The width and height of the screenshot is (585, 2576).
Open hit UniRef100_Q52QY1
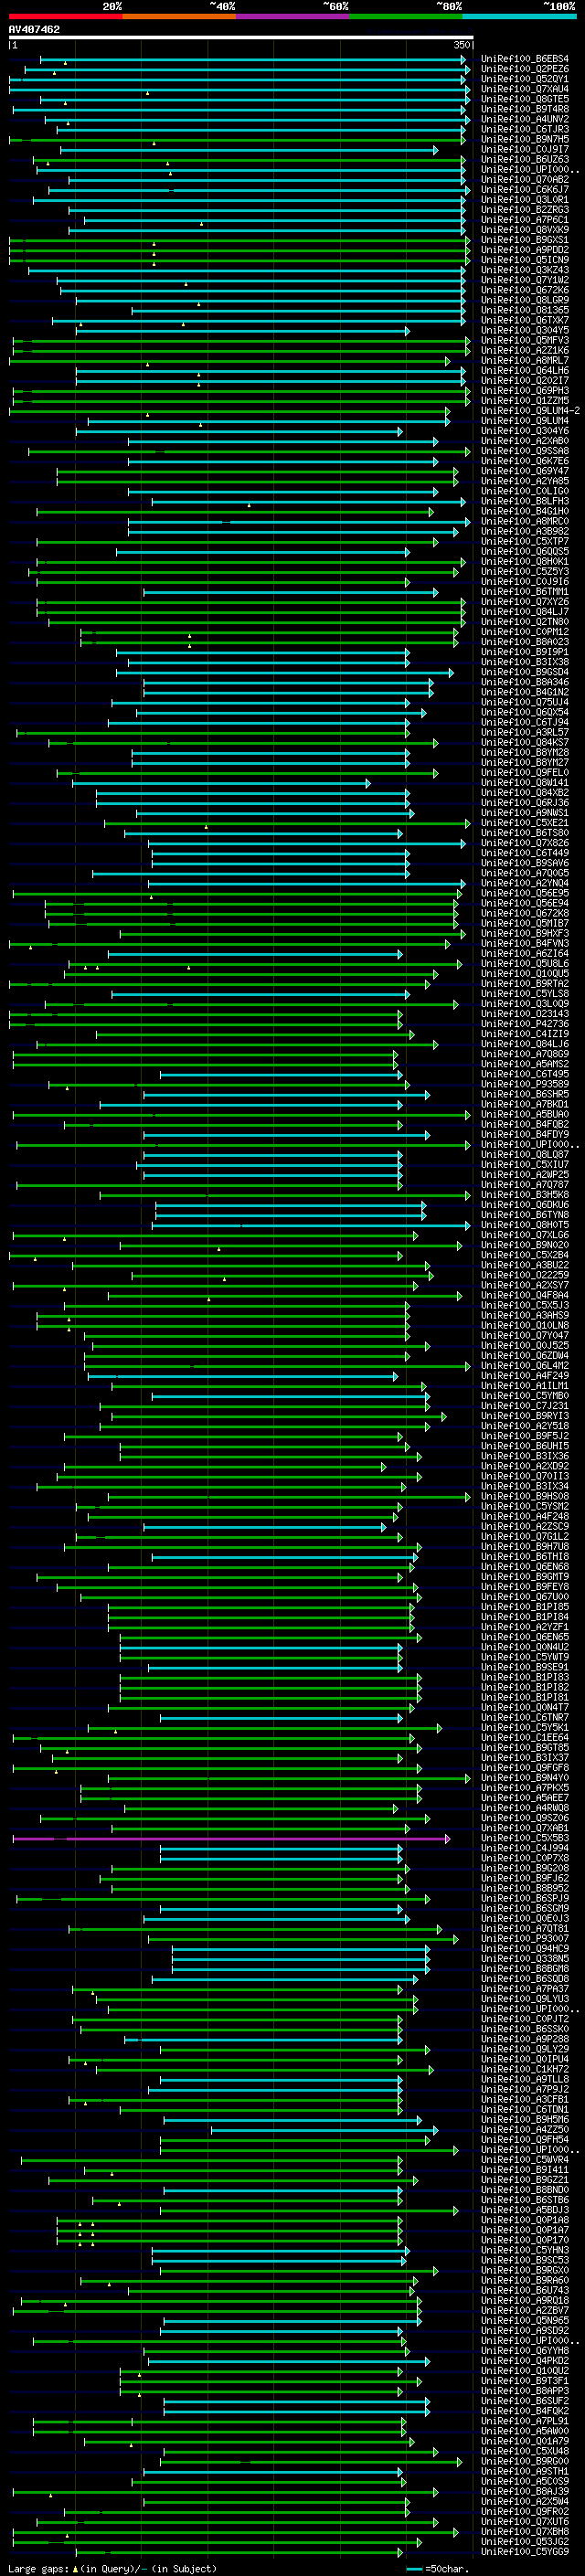point(524,80)
